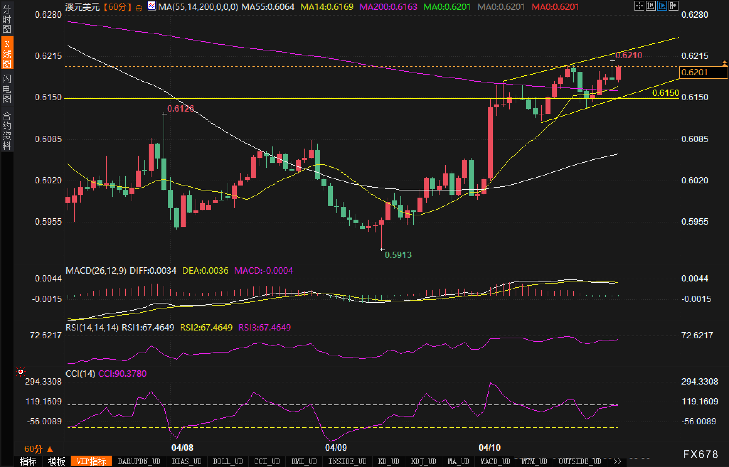
Task: Apply the MACD_UD indicator
Action: click(495, 462)
